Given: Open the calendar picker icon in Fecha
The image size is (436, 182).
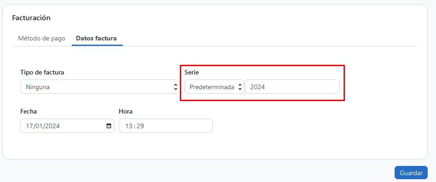Looking at the screenshot, I should point(109,126).
